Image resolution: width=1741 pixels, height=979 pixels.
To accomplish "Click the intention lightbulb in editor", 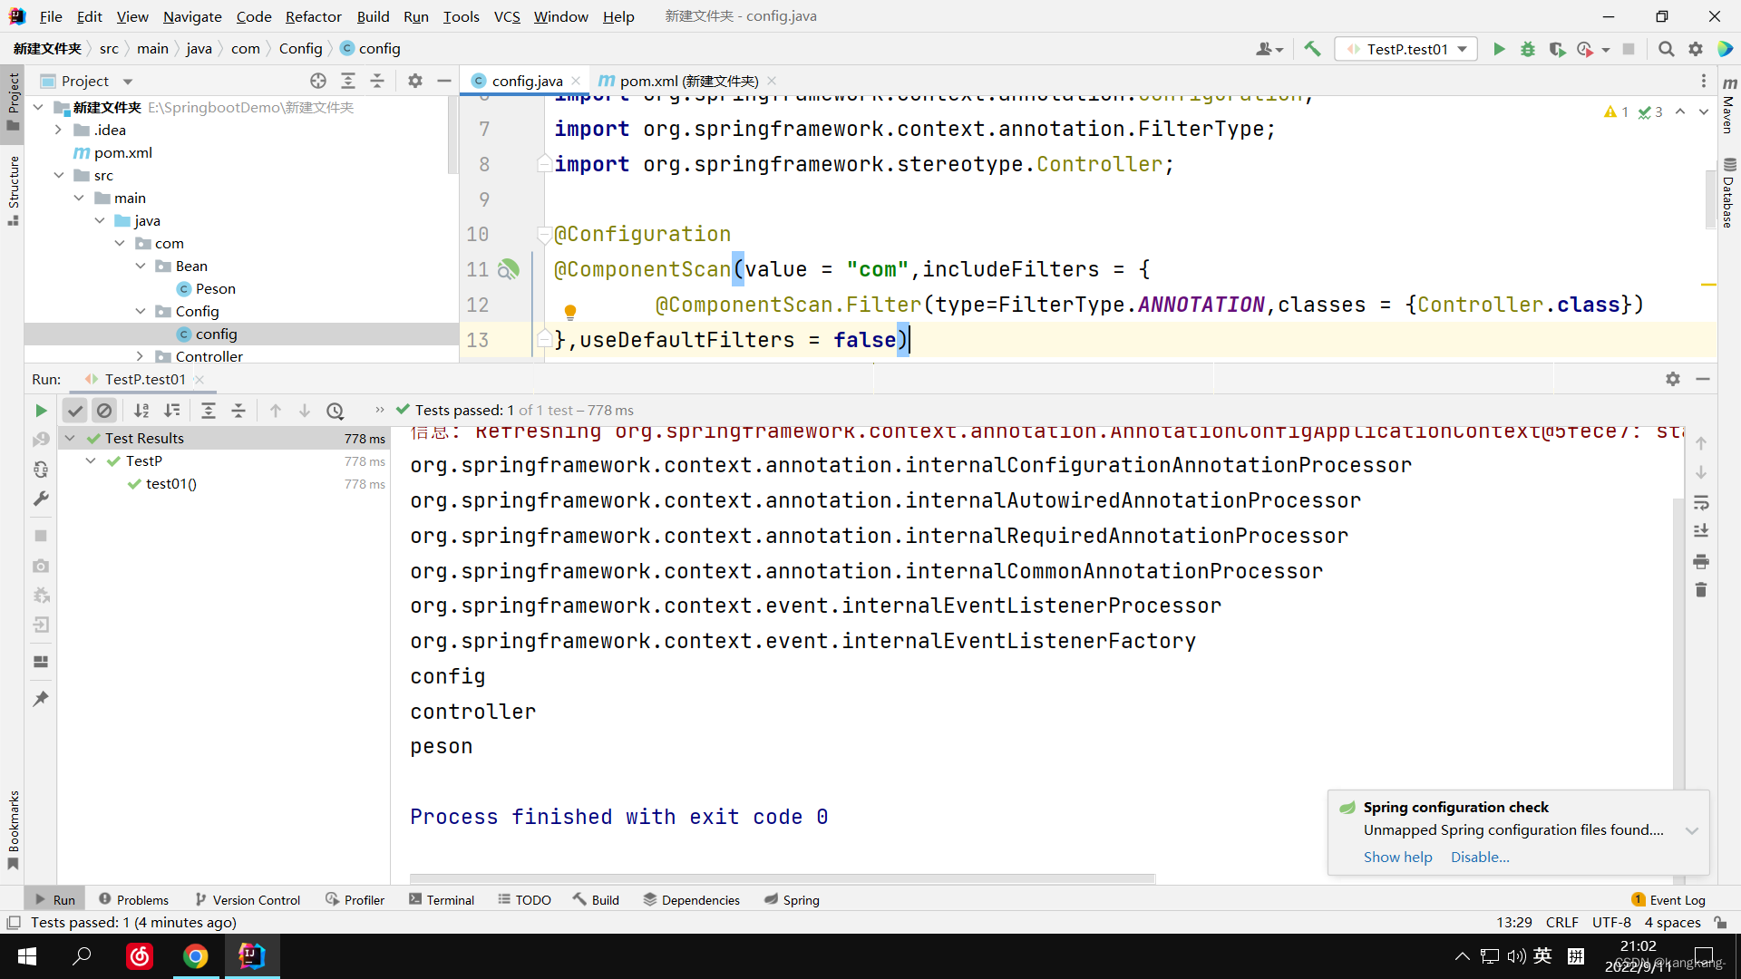I will pyautogui.click(x=570, y=312).
